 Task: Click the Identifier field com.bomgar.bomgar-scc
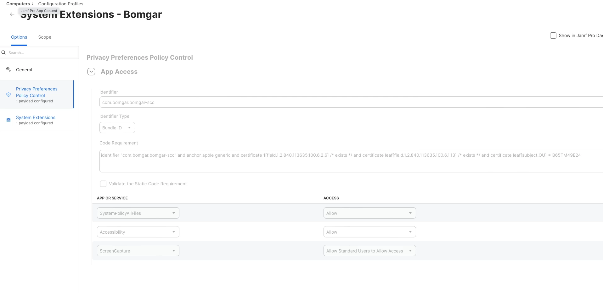(x=351, y=102)
